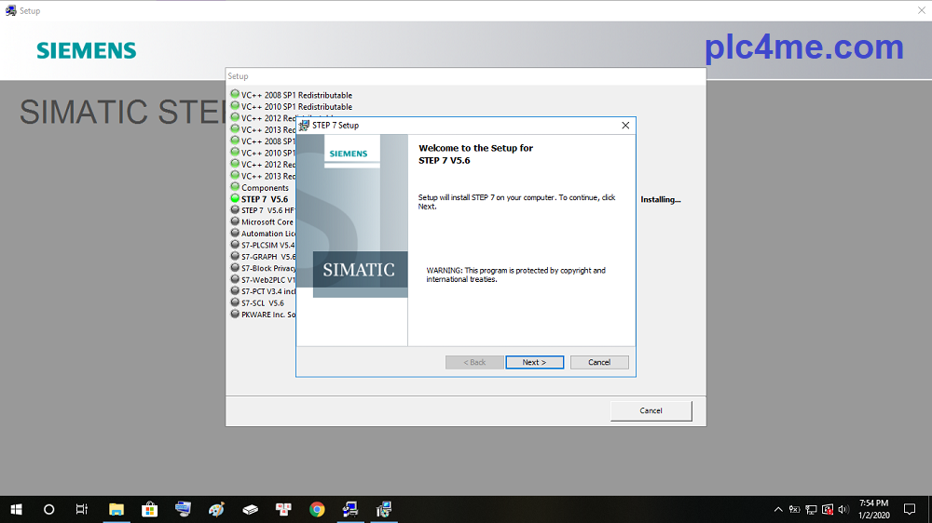This screenshot has height=523, width=932.
Task: Open Task View on the taskbar
Action: [82, 509]
